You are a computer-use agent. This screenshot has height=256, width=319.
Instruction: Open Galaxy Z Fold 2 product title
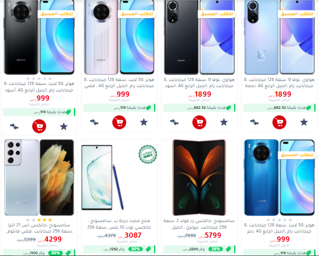(x=199, y=224)
